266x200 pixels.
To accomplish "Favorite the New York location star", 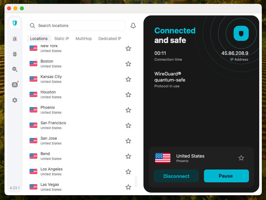I will (128, 48).
